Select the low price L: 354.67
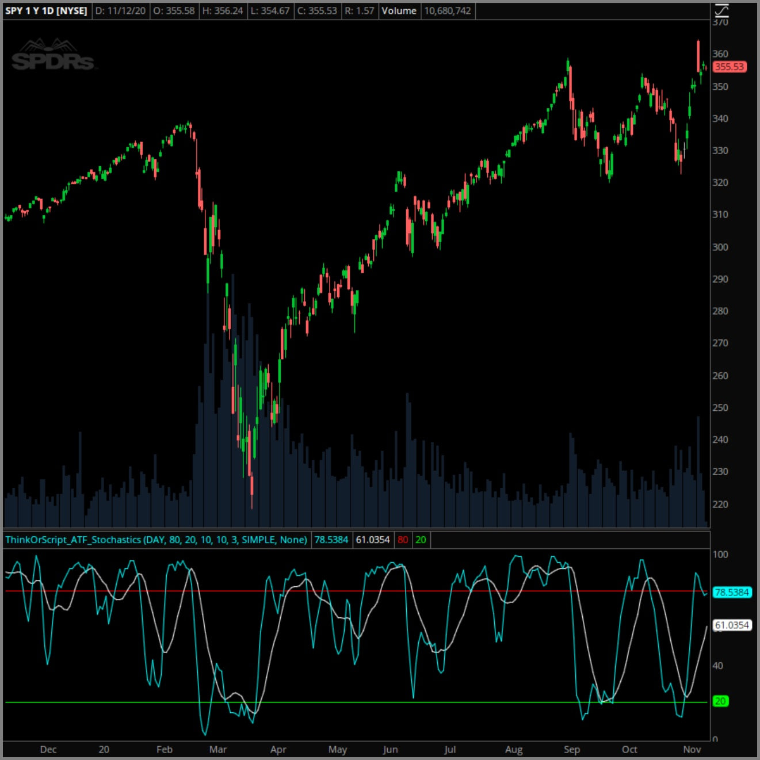Image resolution: width=760 pixels, height=760 pixels. 270,11
